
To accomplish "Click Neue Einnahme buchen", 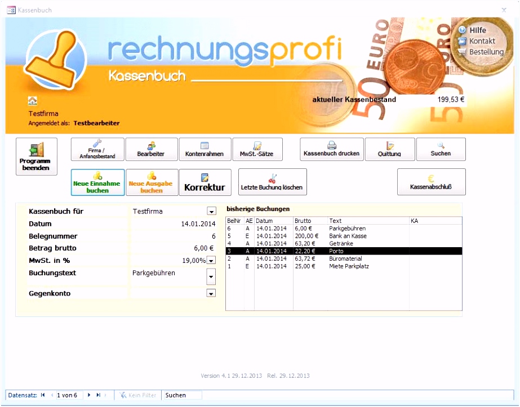I will click(x=97, y=182).
